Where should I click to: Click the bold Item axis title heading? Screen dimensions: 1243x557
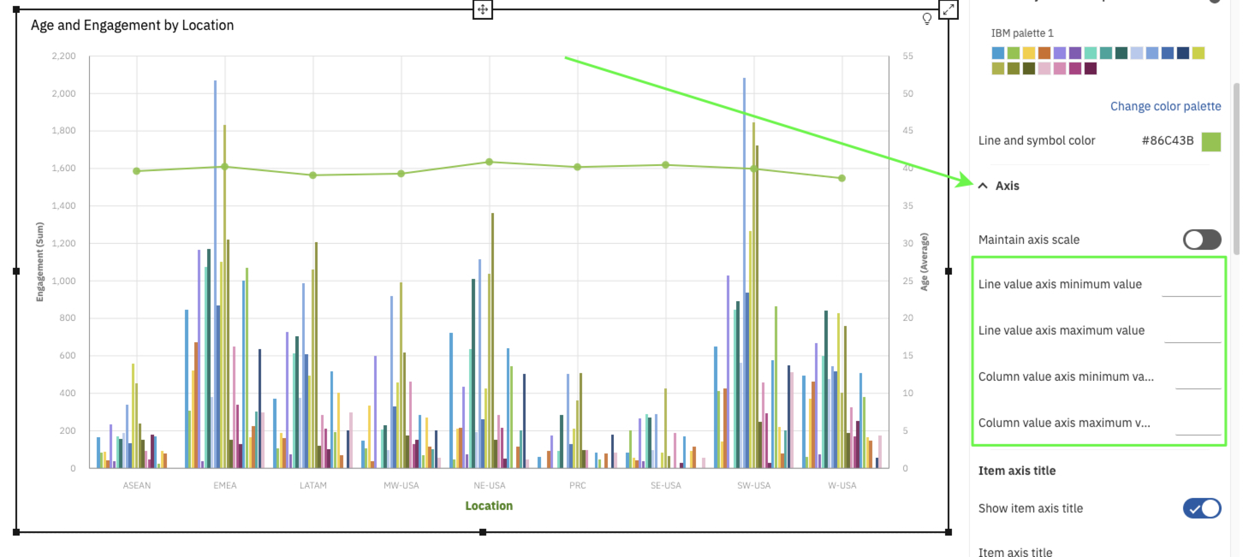pos(1017,471)
